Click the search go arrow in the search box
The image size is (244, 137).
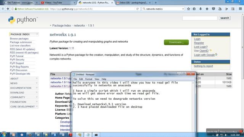183,9
